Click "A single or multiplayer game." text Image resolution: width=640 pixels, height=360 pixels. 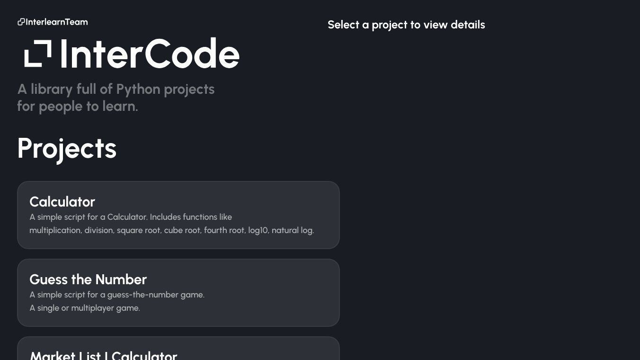tap(85, 308)
